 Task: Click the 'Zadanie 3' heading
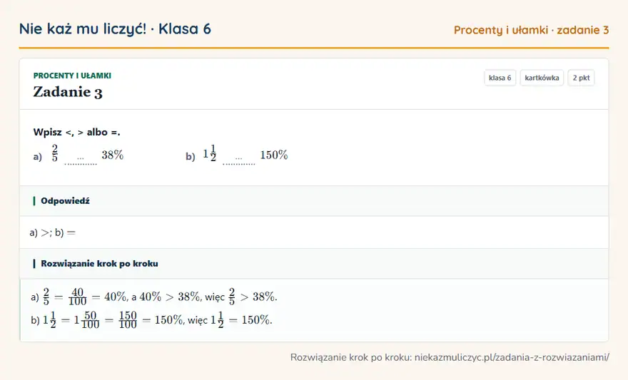click(x=68, y=92)
